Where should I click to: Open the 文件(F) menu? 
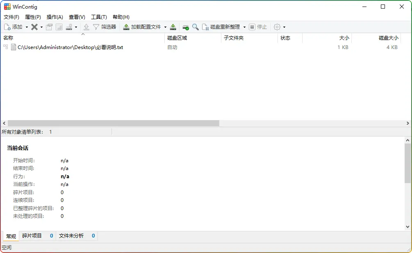point(11,17)
